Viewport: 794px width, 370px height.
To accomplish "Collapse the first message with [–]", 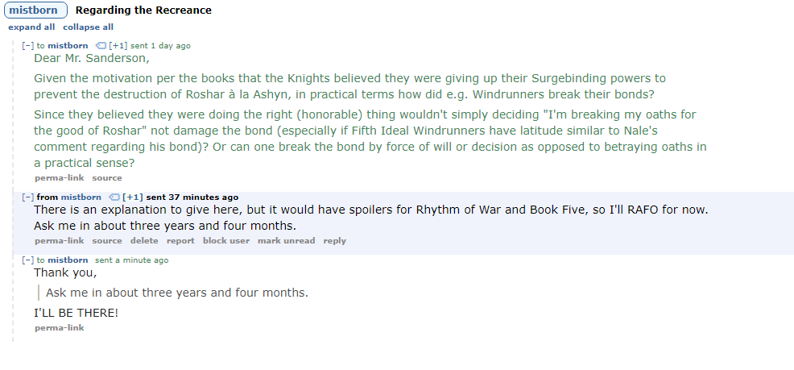I will 28,46.
